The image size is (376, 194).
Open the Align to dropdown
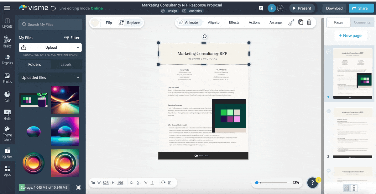[x=214, y=22]
